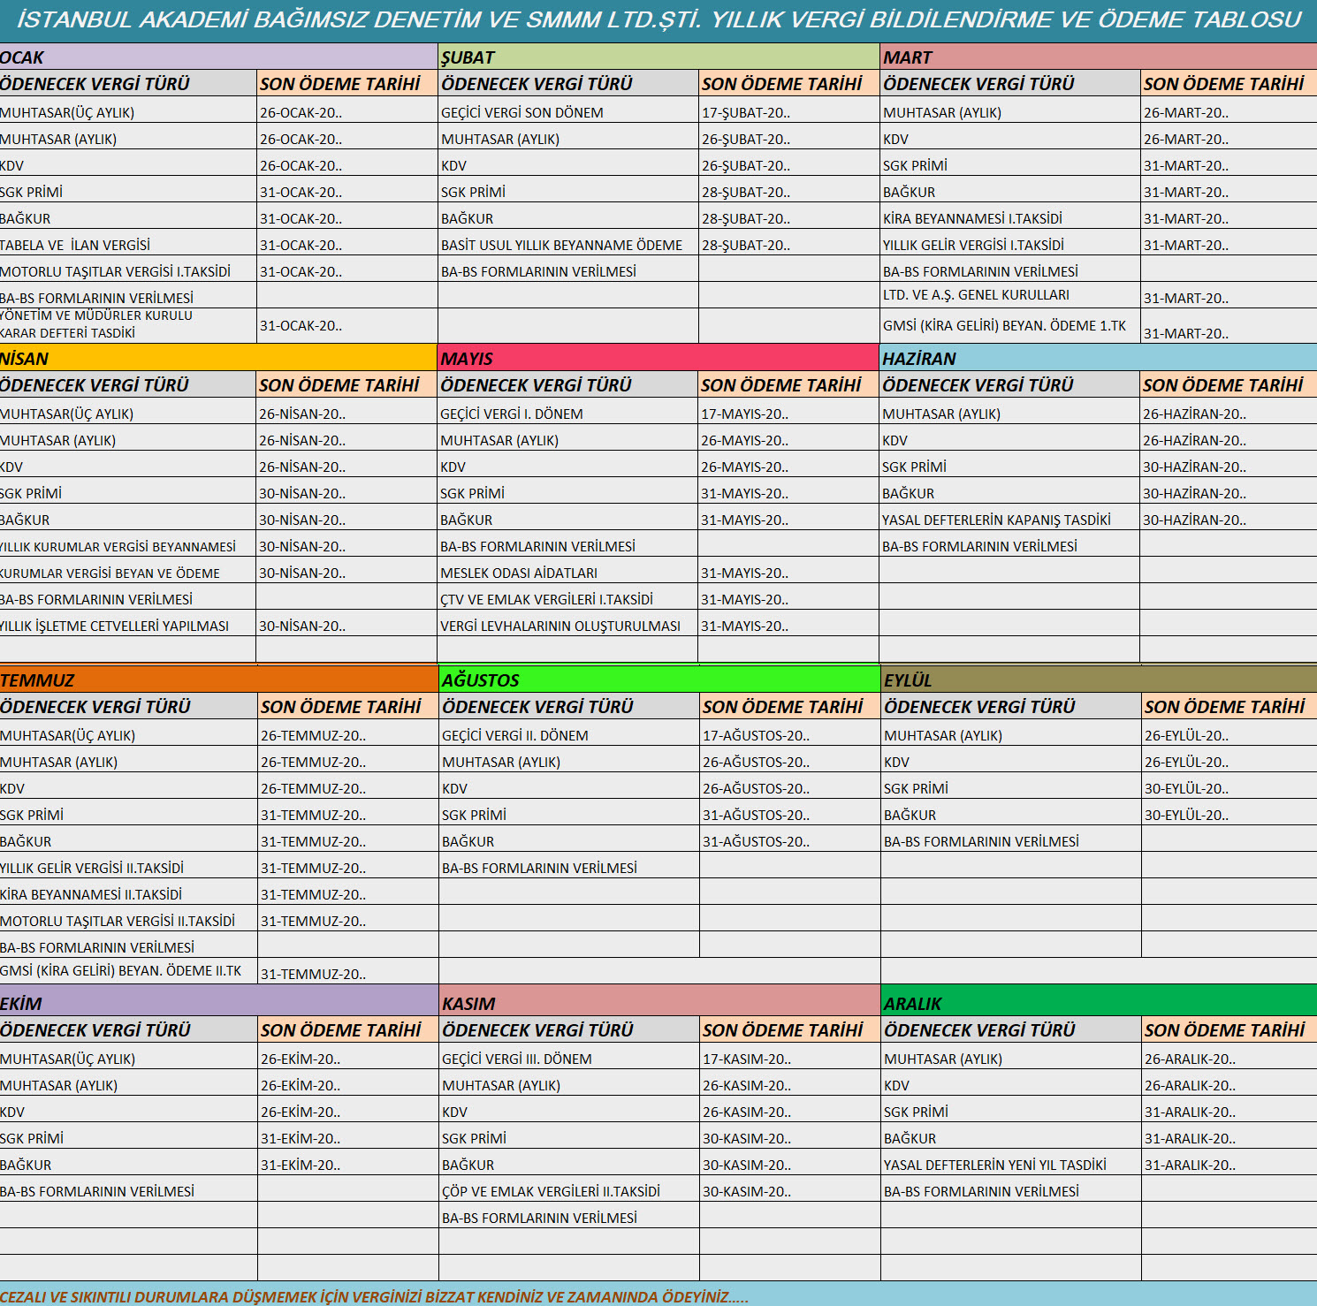Click the '17-KASIM-20..' date cell
The width and height of the screenshot is (1317, 1306).
coord(790,1058)
